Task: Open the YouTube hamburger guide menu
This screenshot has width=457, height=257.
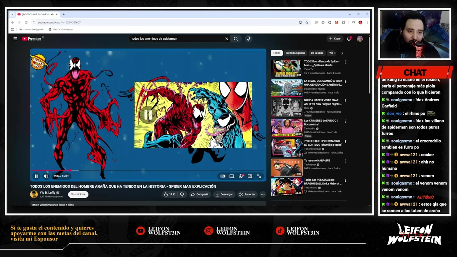Action: tap(15, 39)
